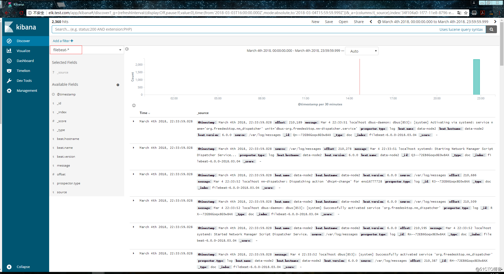Click New in the top menu
Screen dimensions: 504x274
(x=315, y=22)
